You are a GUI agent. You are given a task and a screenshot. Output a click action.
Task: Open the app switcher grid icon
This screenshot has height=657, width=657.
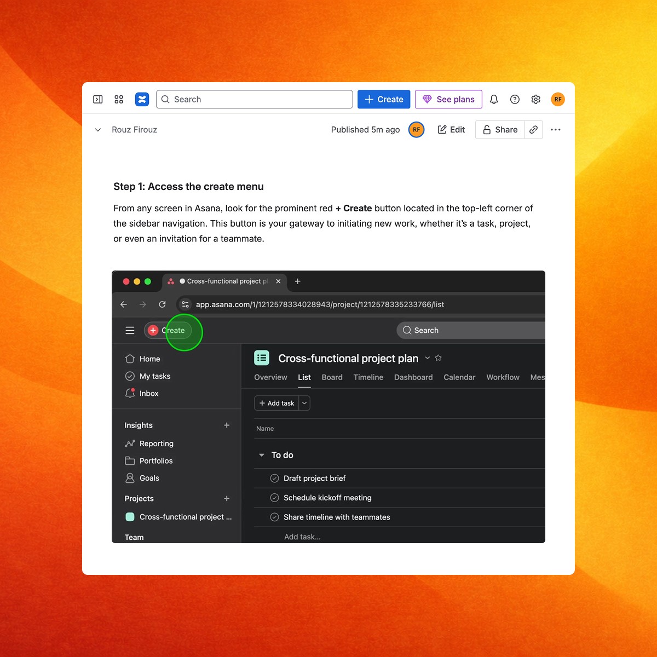point(119,99)
